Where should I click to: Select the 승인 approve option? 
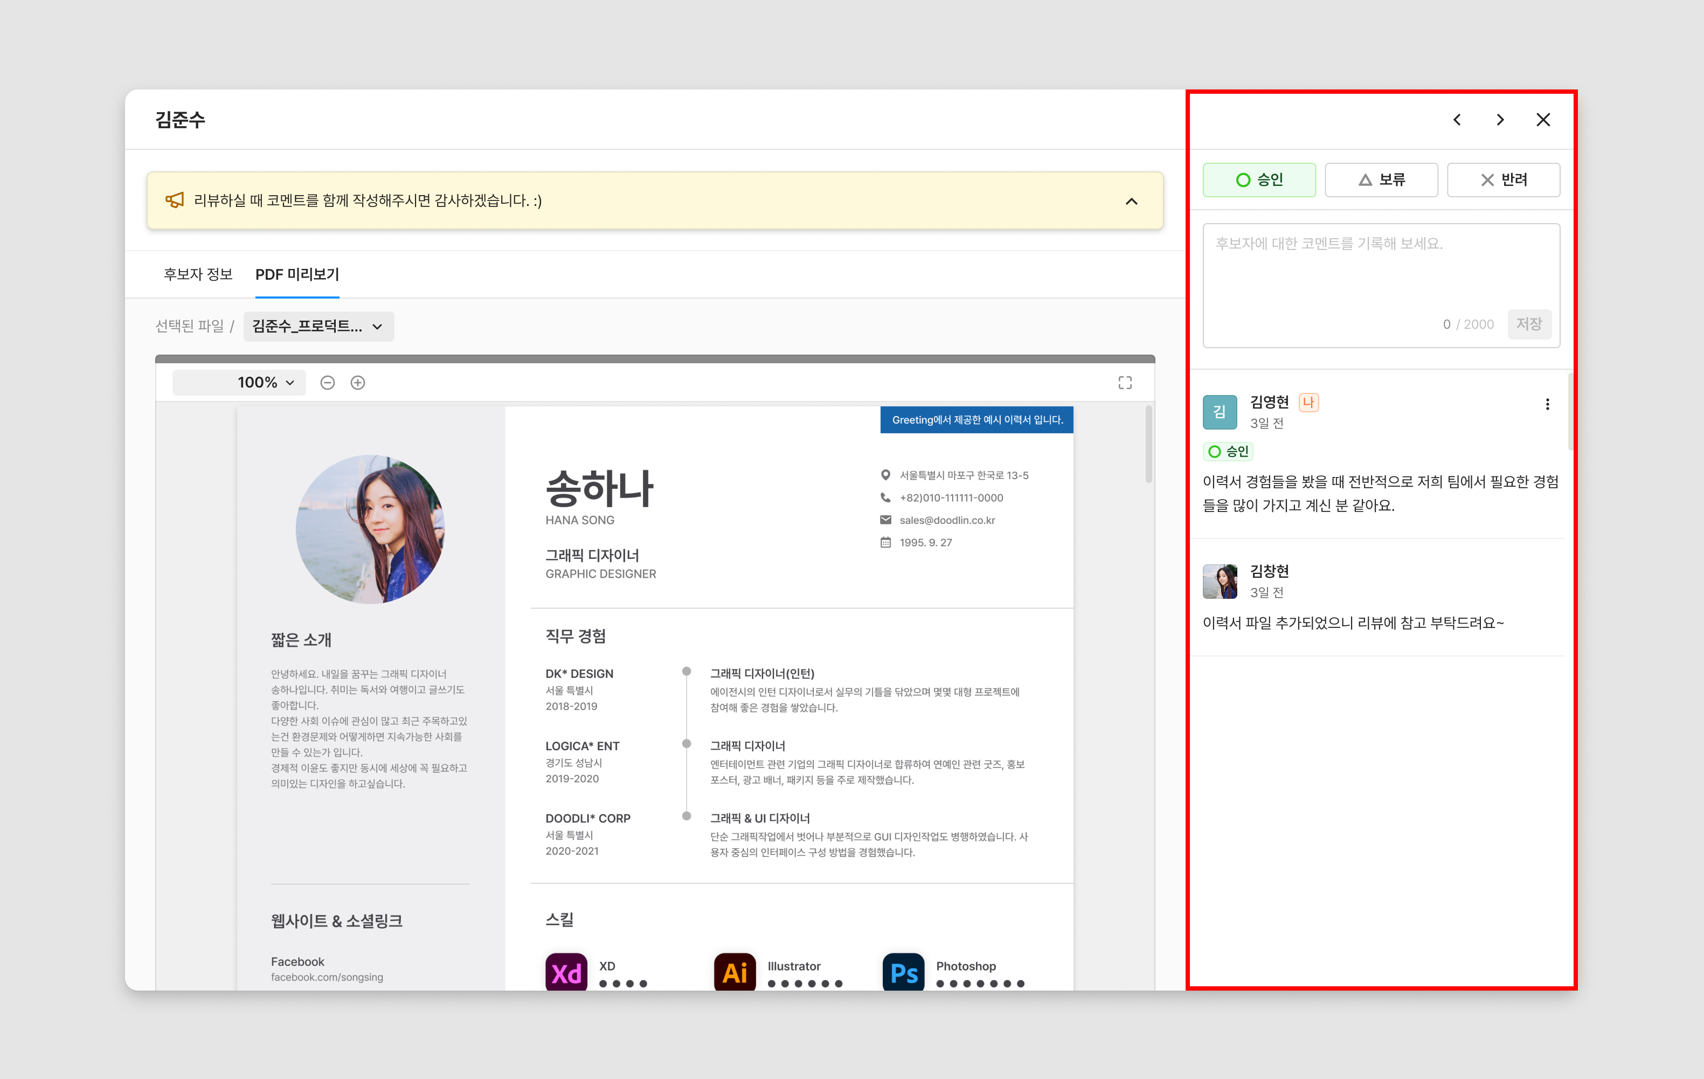(1259, 179)
